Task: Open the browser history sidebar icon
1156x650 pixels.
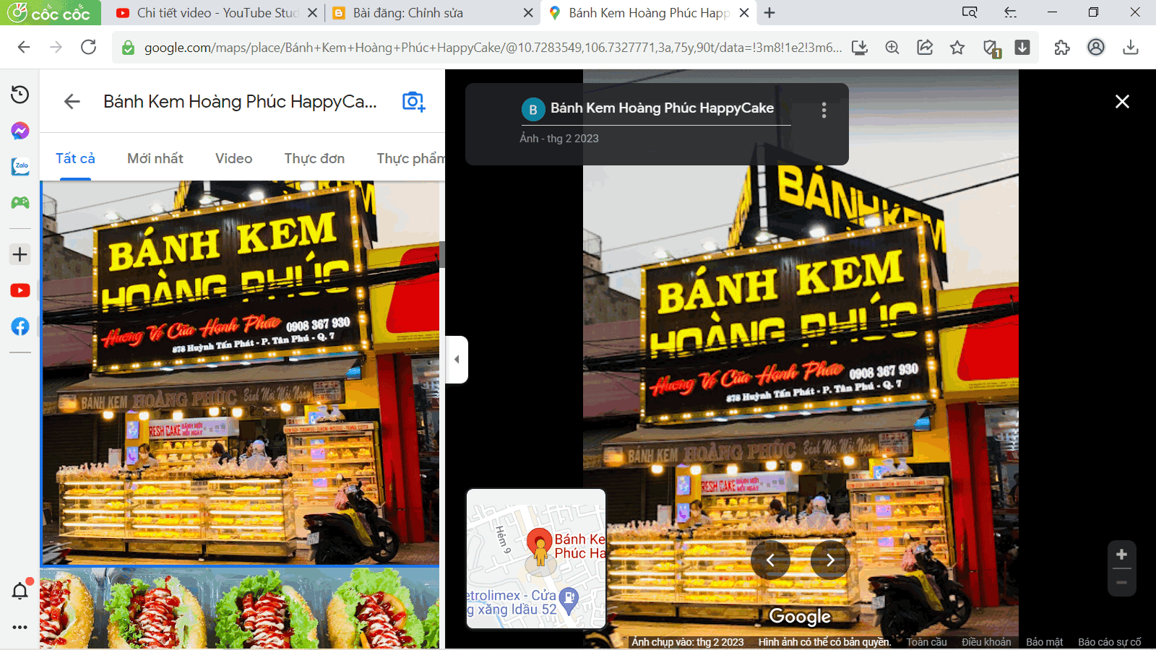Action: tap(20, 95)
